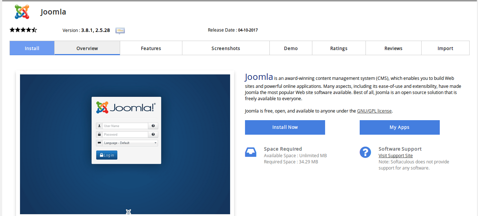Click the large blue Joomla word in the description
The width and height of the screenshot is (478, 216).
point(259,77)
